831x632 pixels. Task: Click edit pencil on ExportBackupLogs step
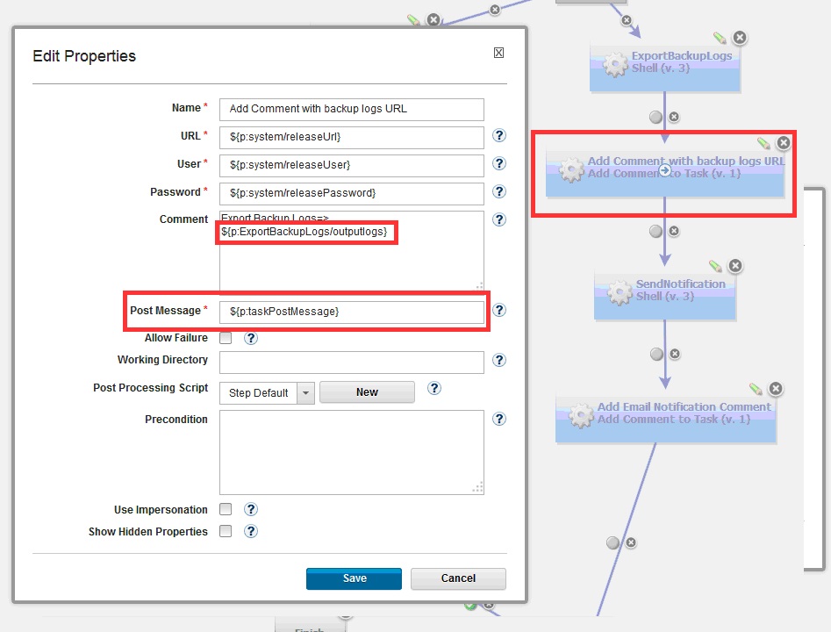720,38
